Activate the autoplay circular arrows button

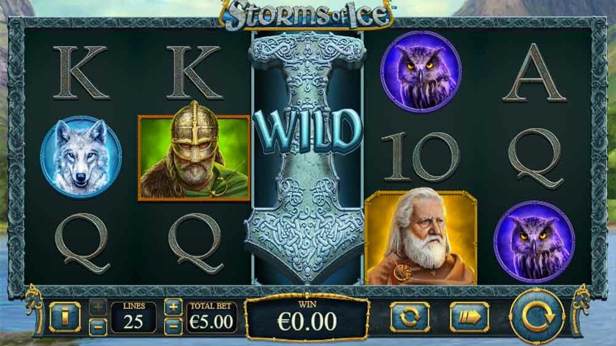click(410, 317)
